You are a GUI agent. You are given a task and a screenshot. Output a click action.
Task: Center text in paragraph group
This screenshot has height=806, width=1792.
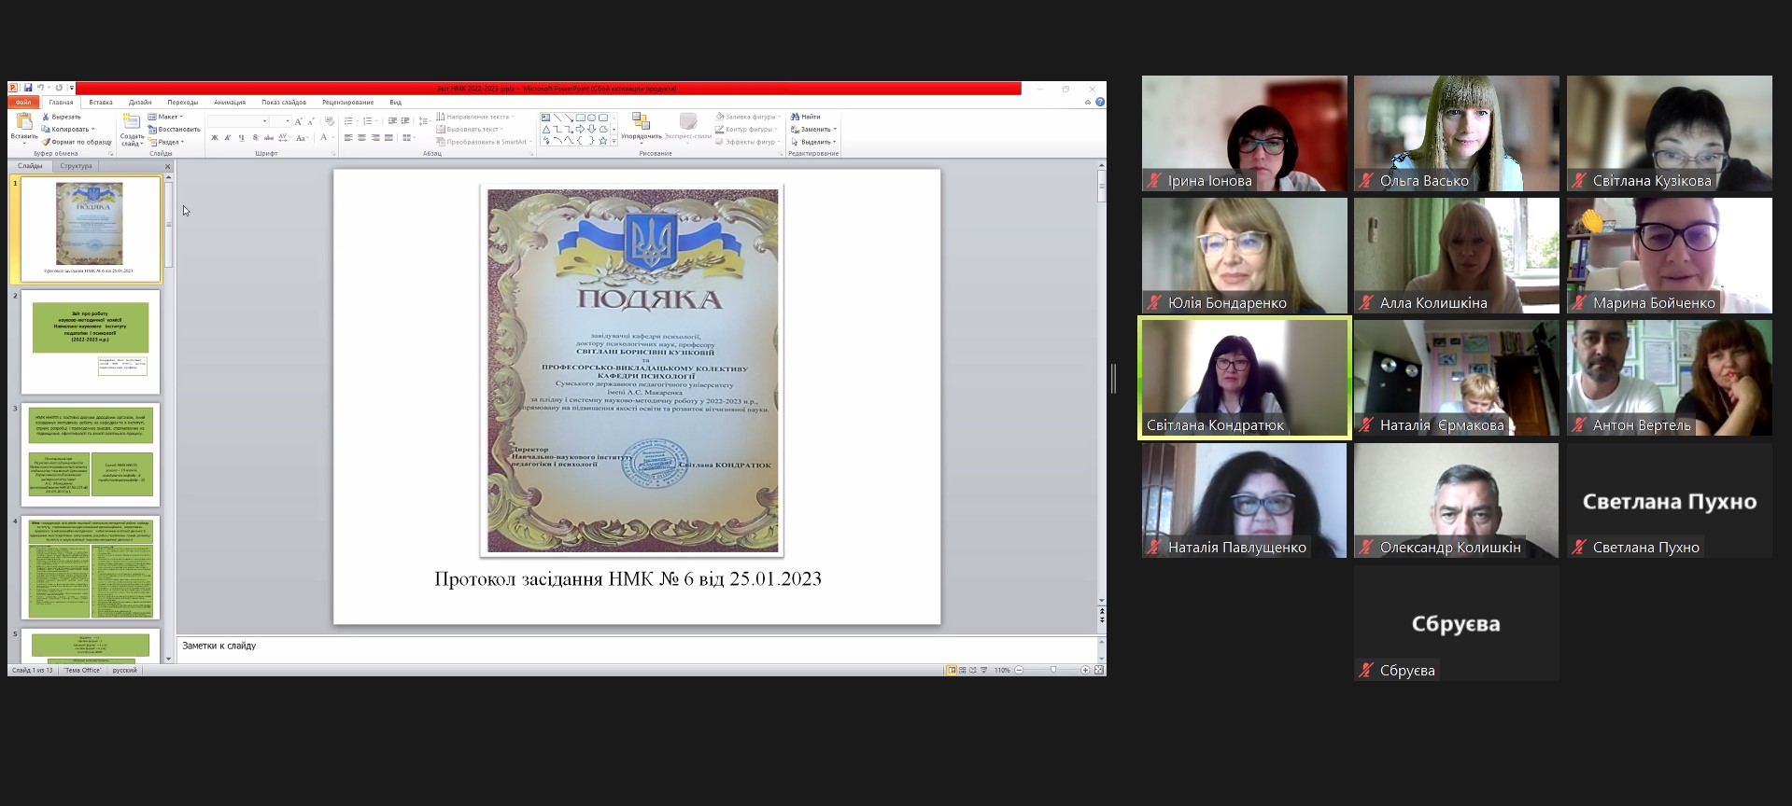click(x=361, y=138)
